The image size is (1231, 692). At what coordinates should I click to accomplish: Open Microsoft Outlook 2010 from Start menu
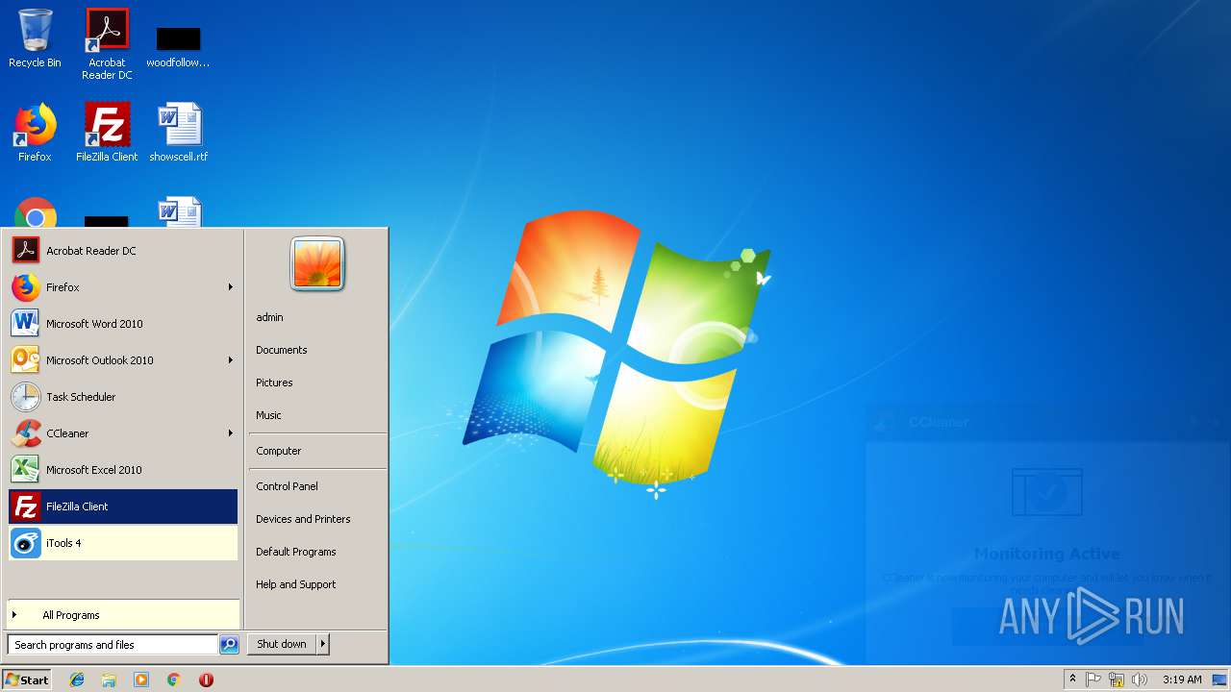click(x=123, y=360)
